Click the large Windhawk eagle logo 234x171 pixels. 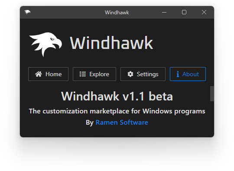pos(45,44)
